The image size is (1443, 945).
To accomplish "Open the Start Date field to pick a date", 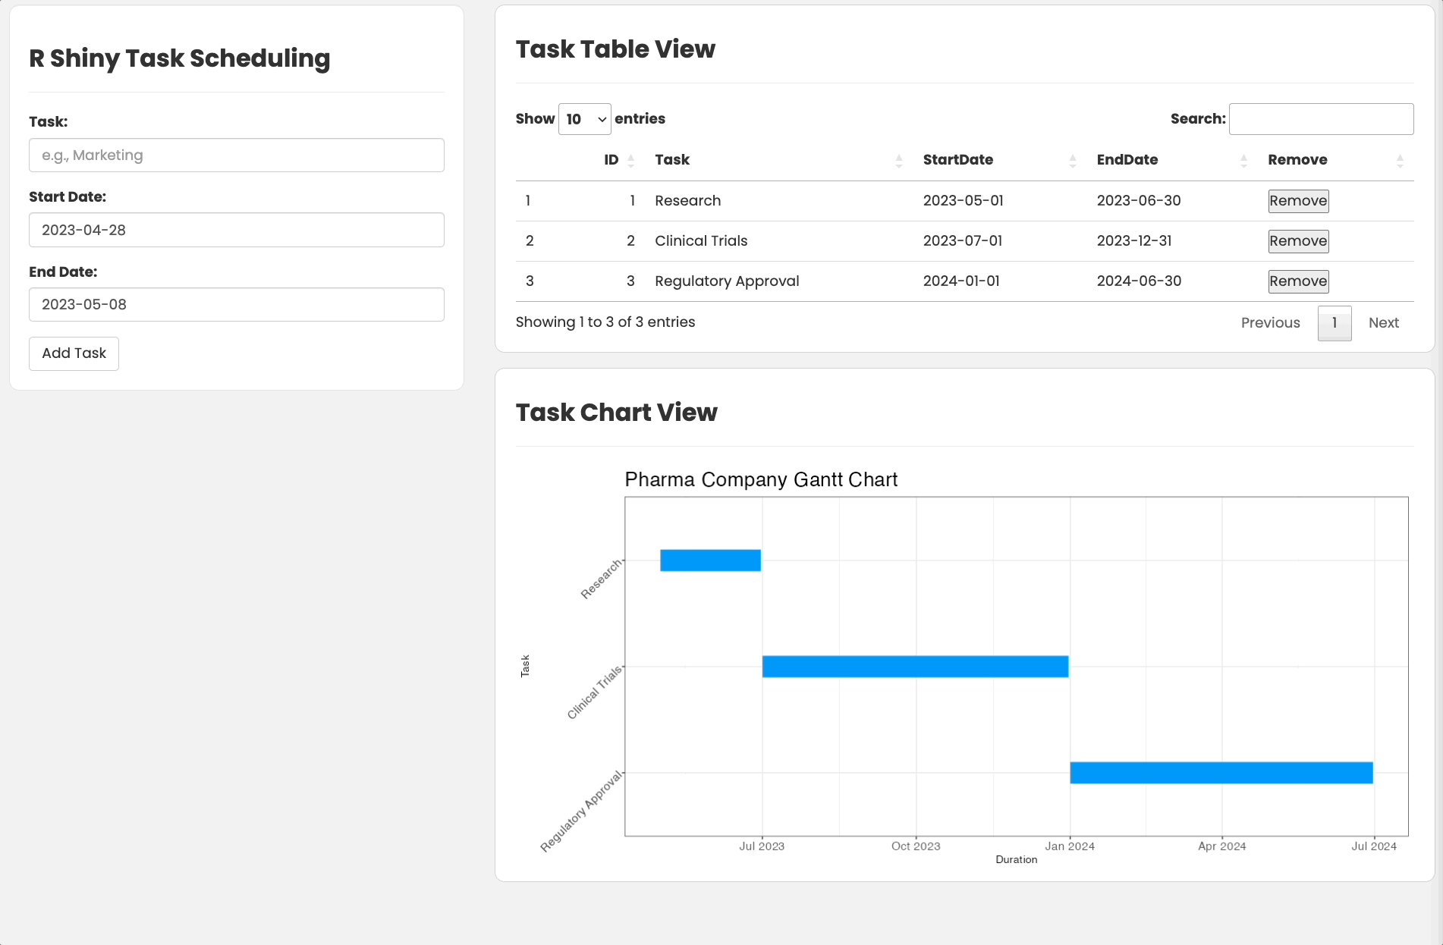I will coord(236,230).
